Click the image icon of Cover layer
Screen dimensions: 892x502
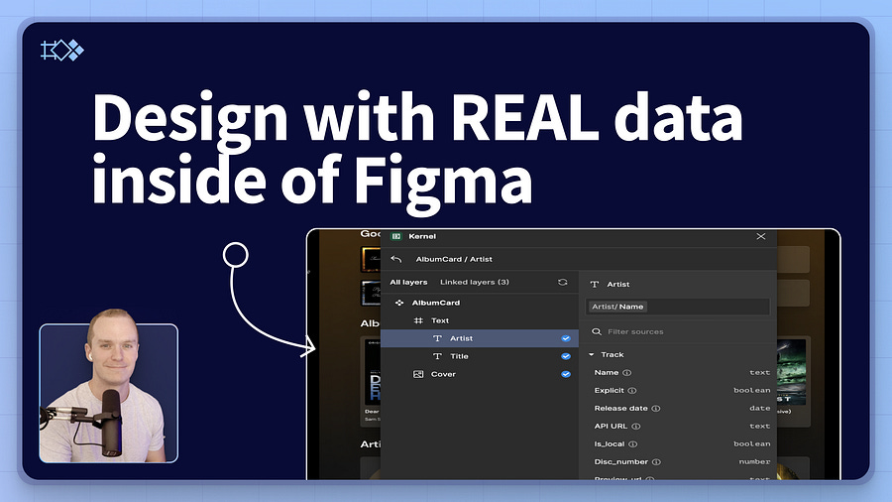pyautogui.click(x=418, y=374)
